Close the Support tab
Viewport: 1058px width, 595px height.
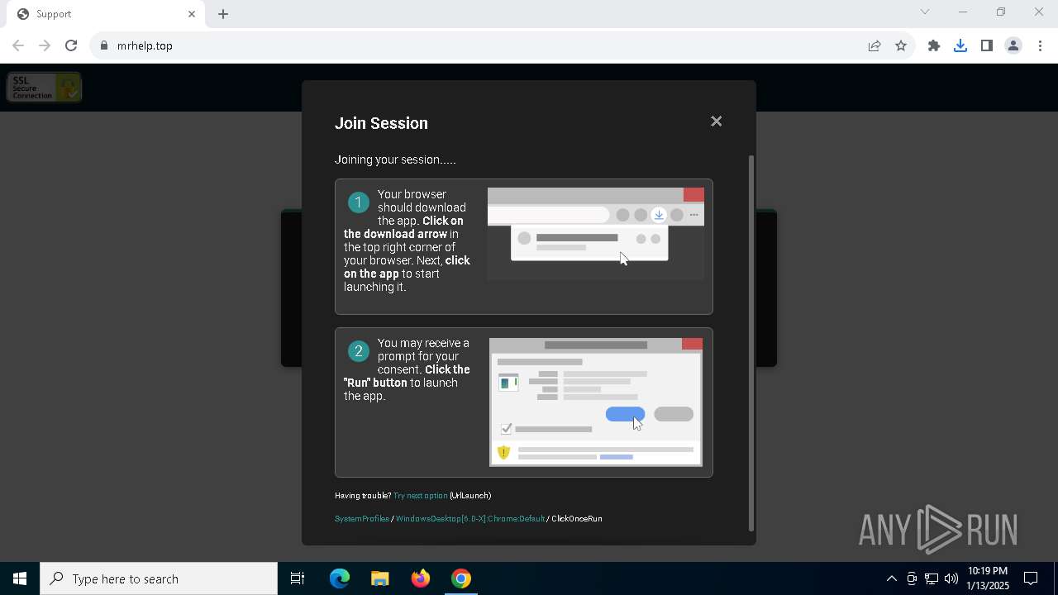click(192, 14)
